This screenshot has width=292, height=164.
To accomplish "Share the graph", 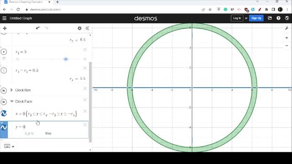I will tap(270, 18).
